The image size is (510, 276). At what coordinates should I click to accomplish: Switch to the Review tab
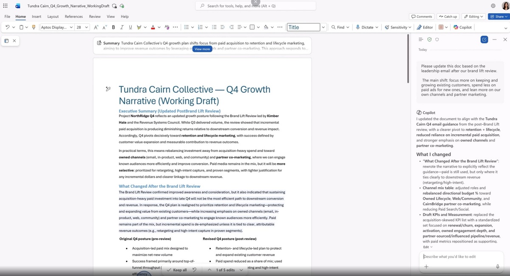click(95, 17)
